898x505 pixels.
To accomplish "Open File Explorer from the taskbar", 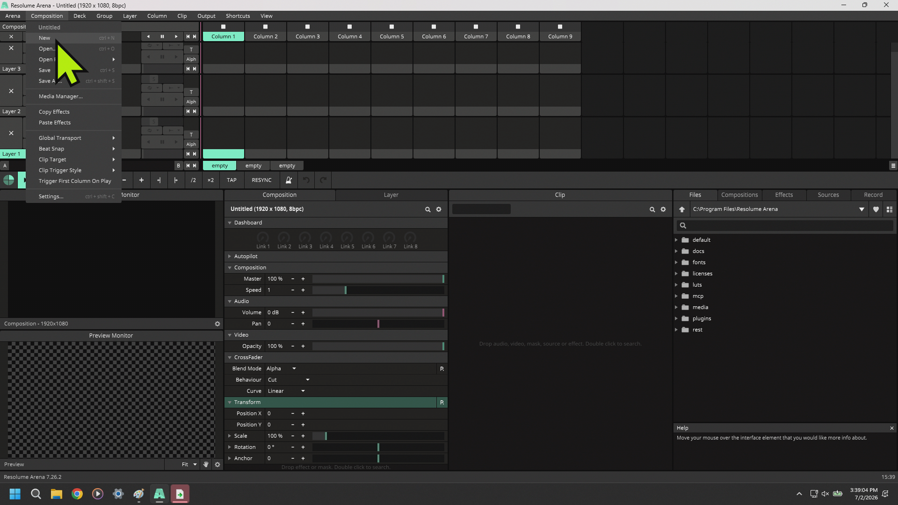I will click(x=57, y=494).
